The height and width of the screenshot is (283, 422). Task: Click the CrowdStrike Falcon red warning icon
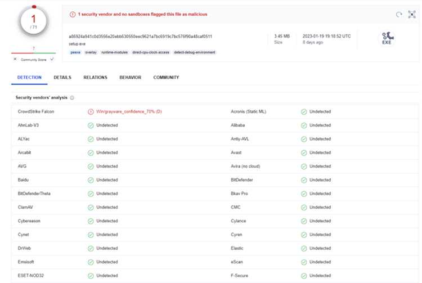(91, 111)
